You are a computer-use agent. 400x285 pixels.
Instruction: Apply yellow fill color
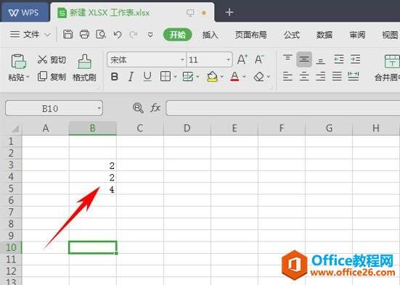point(212,76)
